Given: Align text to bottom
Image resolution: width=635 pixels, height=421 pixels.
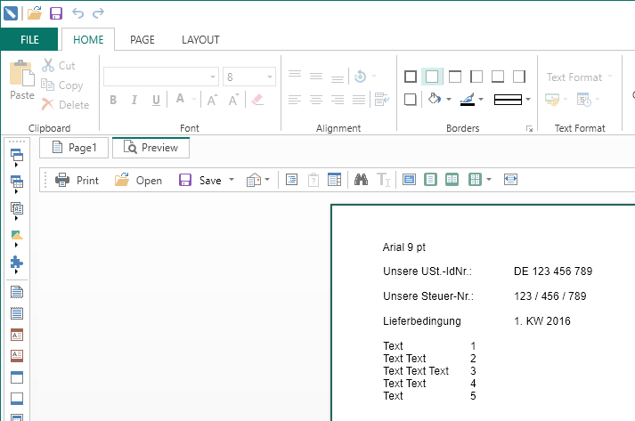Looking at the screenshot, I should (x=338, y=77).
